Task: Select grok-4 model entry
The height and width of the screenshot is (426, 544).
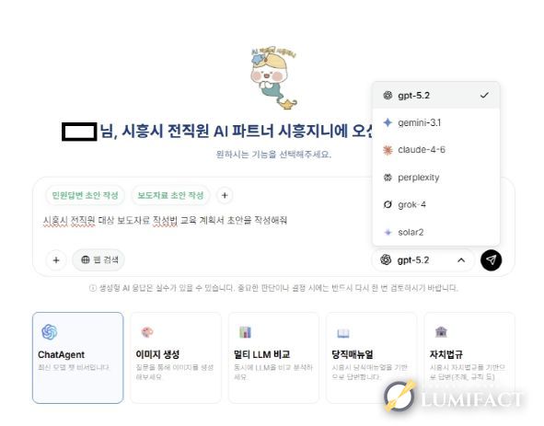Action: (435, 204)
